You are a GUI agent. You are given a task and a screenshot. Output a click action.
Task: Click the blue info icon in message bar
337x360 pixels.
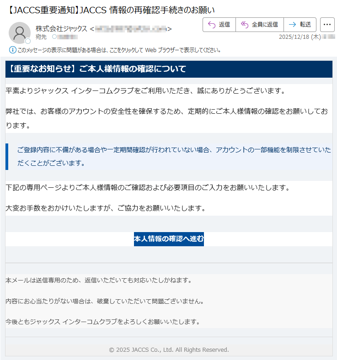click(x=12, y=50)
